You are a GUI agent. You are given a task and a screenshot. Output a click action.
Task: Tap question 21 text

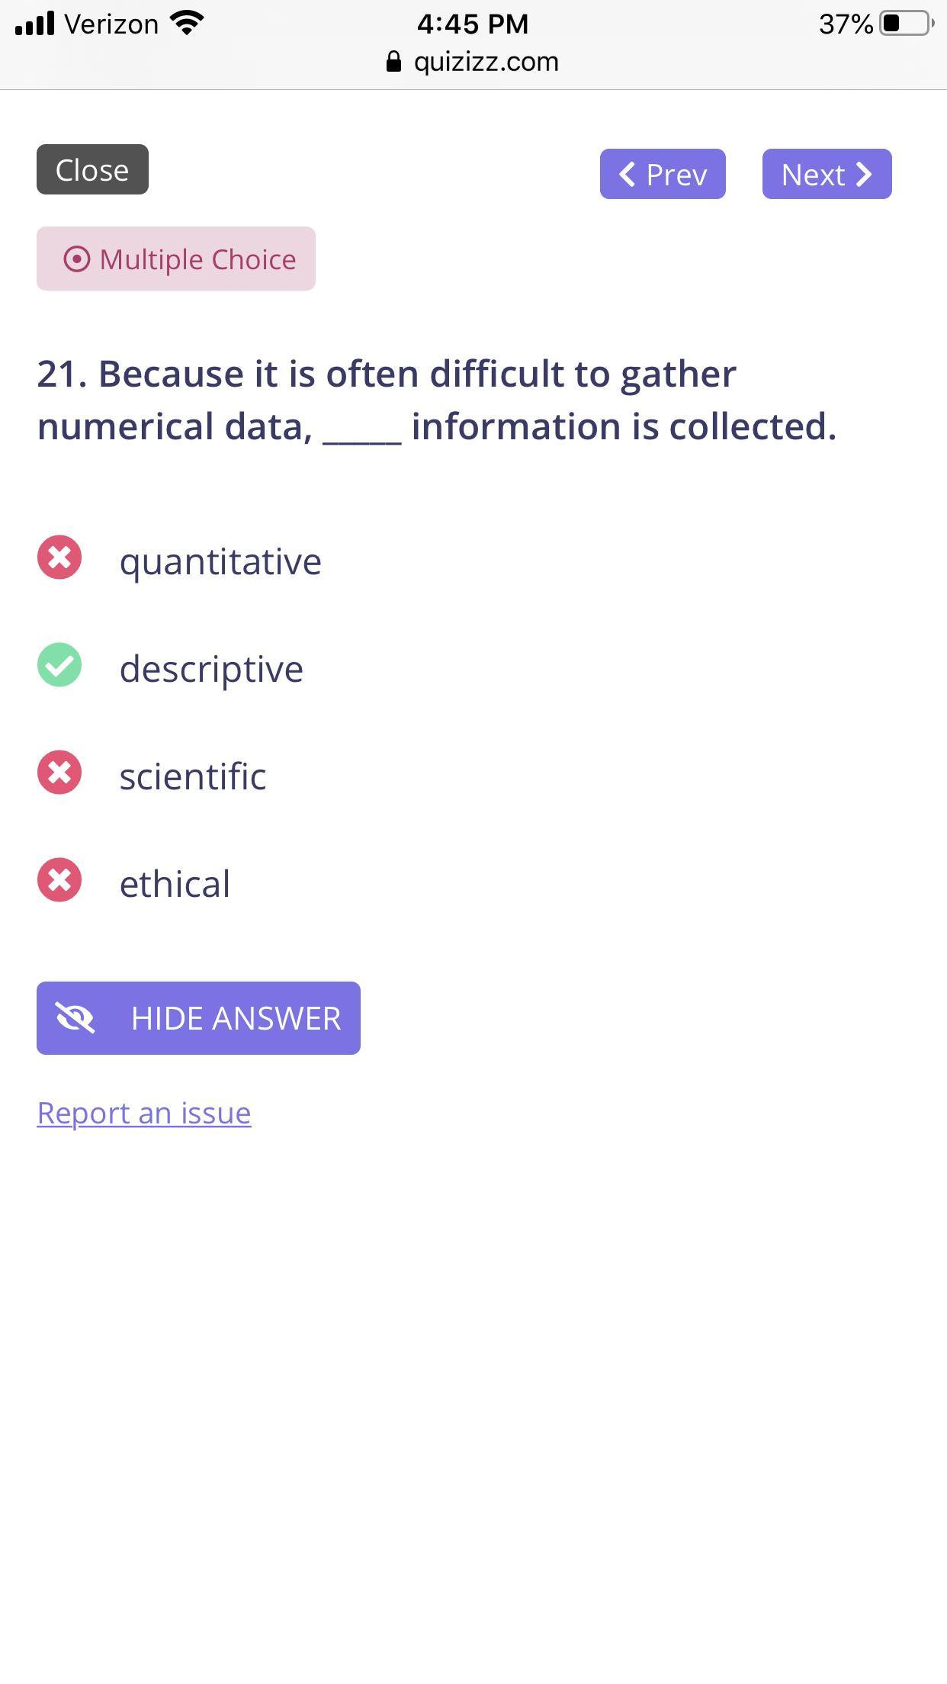[436, 400]
